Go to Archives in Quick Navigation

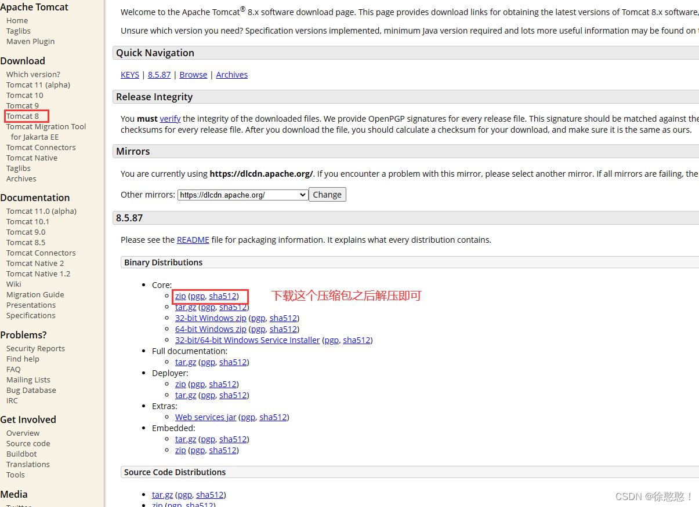pyautogui.click(x=231, y=75)
